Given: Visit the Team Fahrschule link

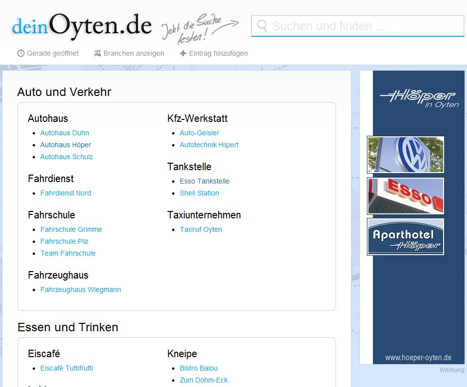Looking at the screenshot, I should point(68,253).
